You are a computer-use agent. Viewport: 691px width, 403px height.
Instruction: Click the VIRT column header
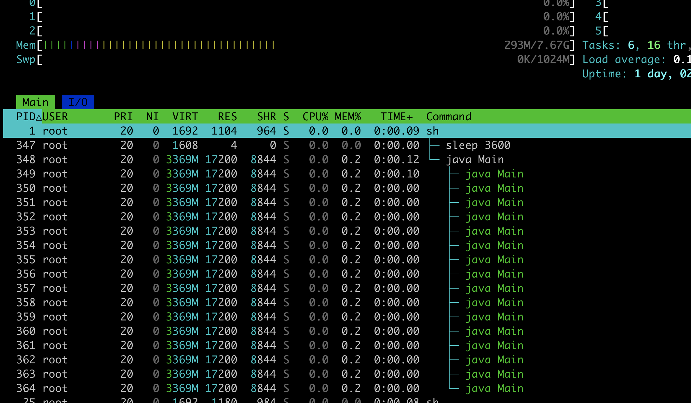185,117
